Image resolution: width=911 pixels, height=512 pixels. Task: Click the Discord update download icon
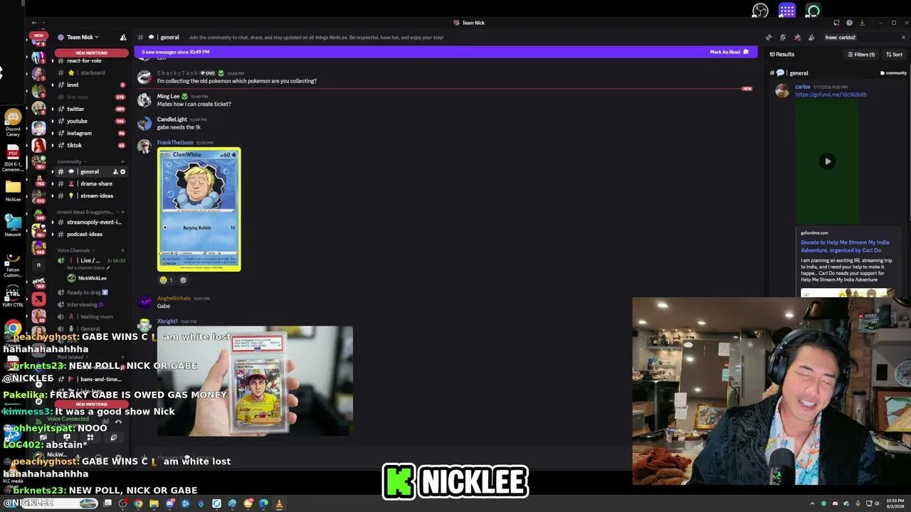point(862,23)
